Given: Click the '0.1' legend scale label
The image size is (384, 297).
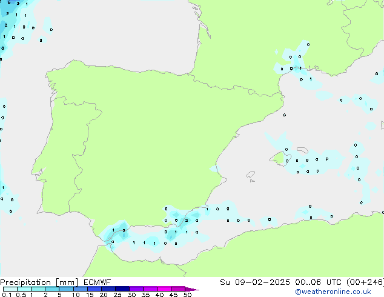Looking at the screenshot, I should (x=7, y=295).
